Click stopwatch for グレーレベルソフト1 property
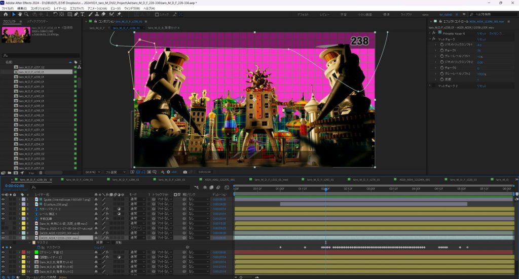 (x=441, y=56)
